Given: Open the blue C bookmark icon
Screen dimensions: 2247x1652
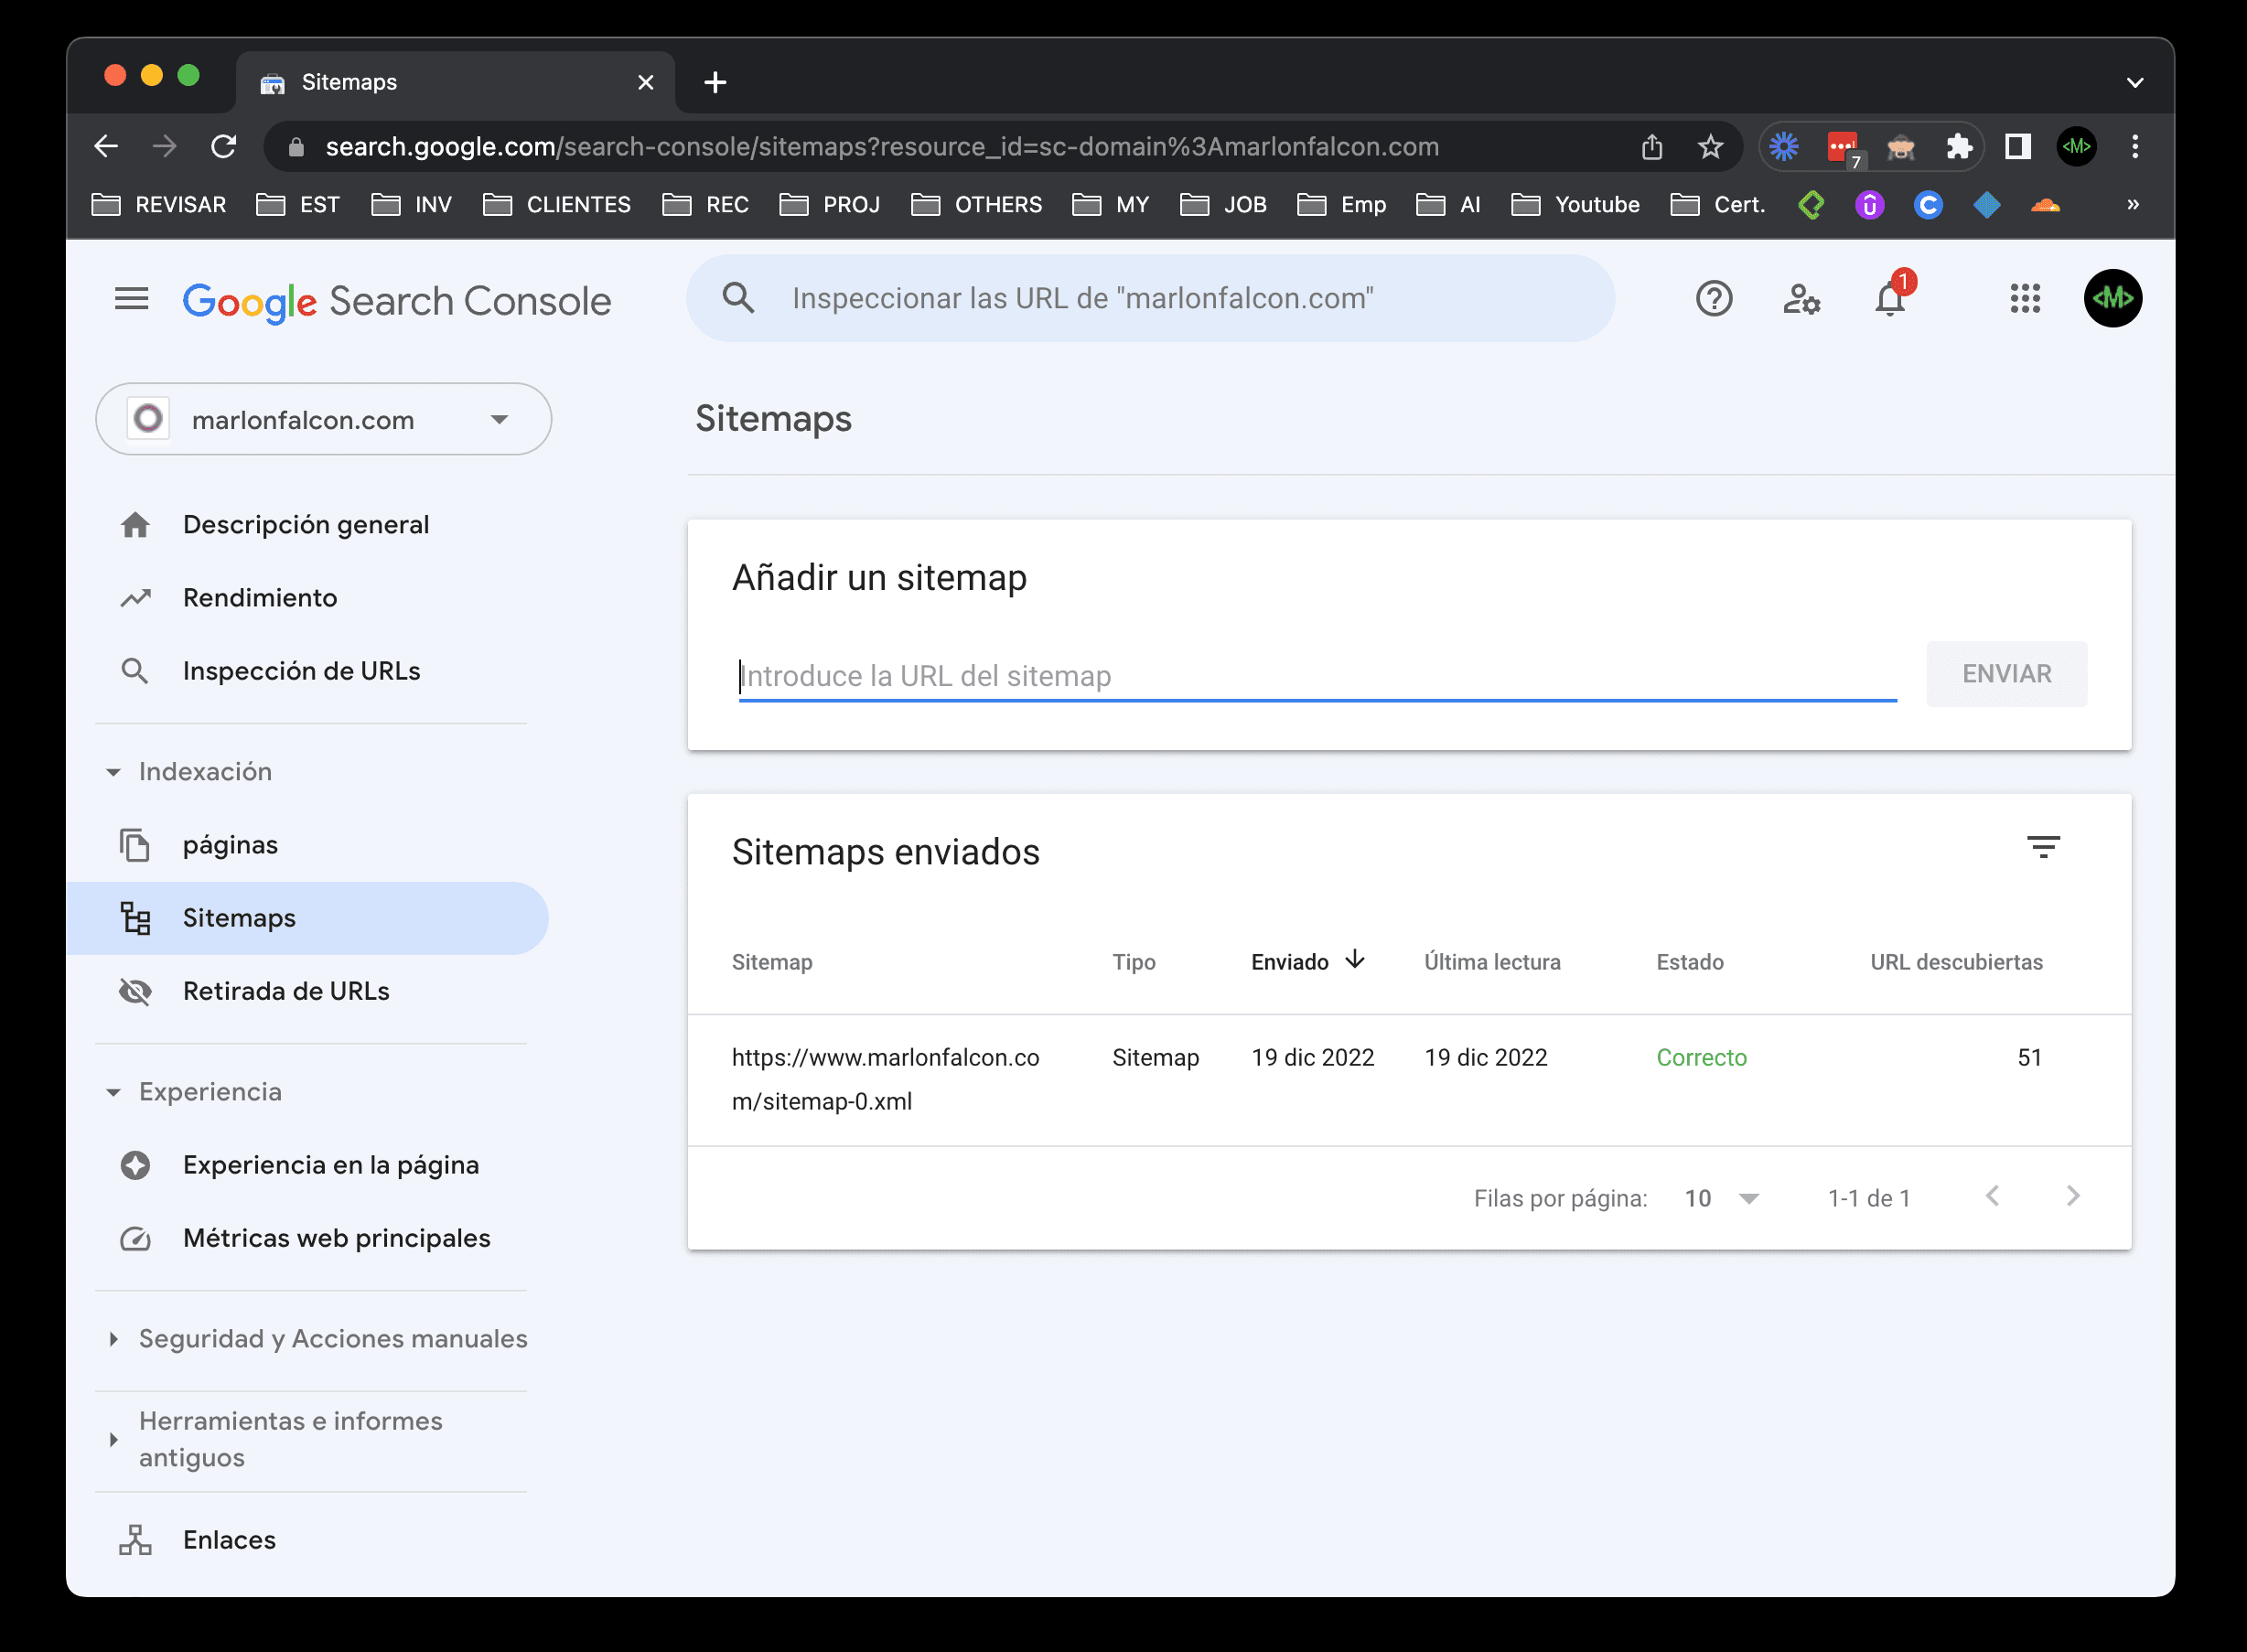Looking at the screenshot, I should click(1928, 205).
